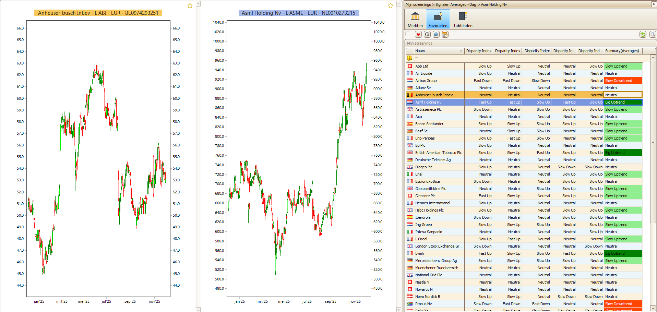Click the red heart favorites icon
The height and width of the screenshot is (312, 657).
coord(418,34)
